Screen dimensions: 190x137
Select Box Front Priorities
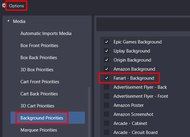click(x=39, y=46)
